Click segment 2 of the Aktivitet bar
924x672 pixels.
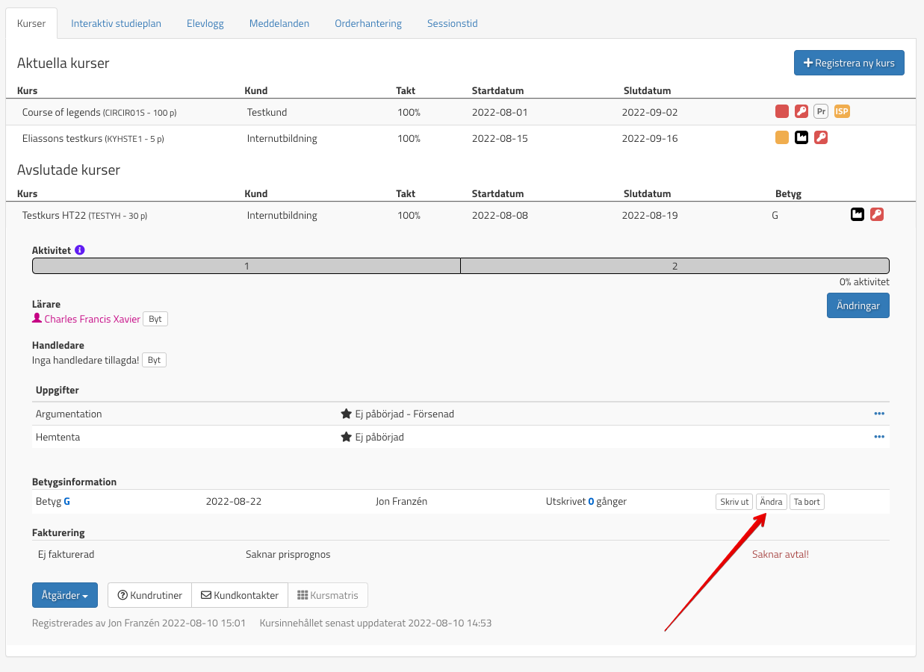675,266
